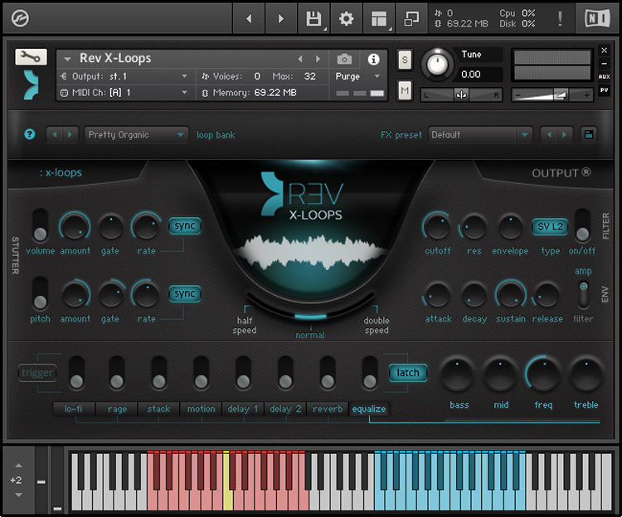Click the PV button on instrument header
622x517 pixels.
(604, 90)
